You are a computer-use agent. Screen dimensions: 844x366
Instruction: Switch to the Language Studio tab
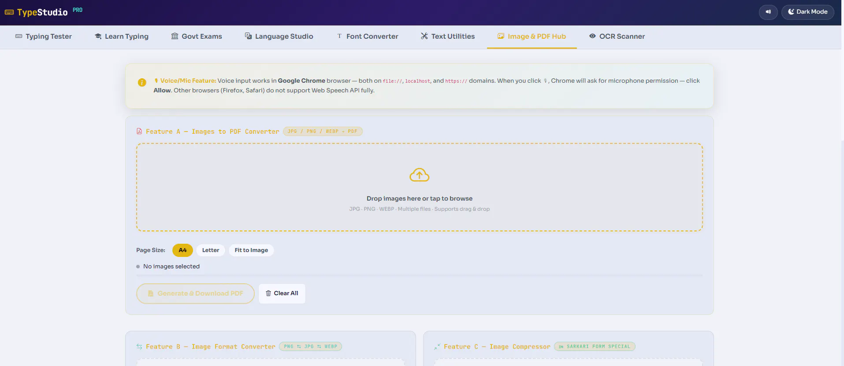click(x=279, y=37)
